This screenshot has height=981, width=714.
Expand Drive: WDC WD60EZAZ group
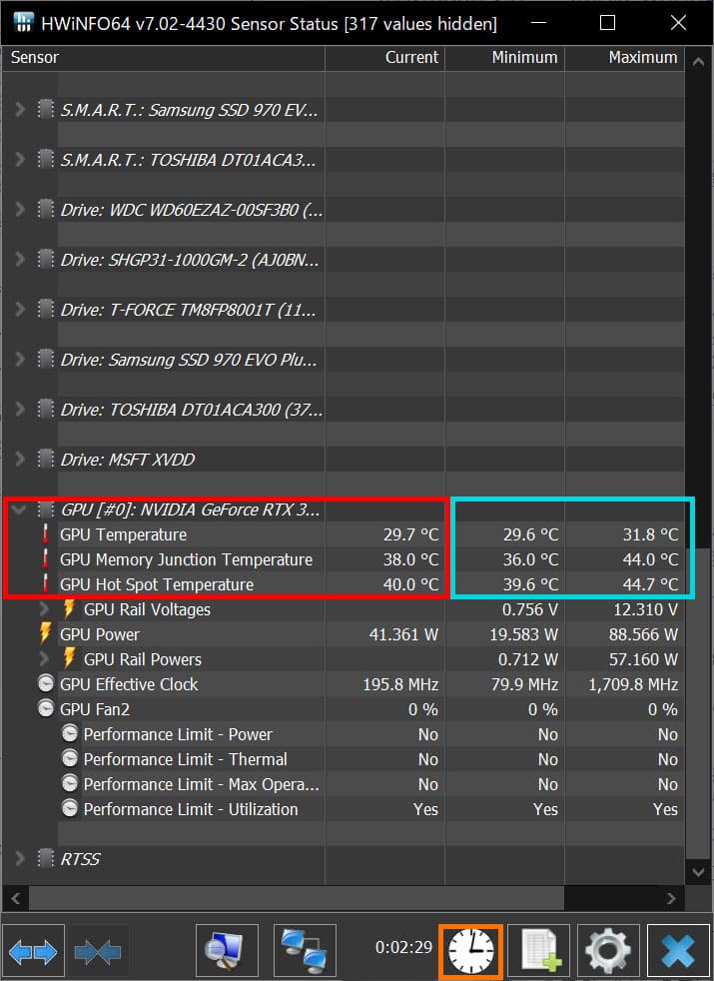tap(20, 209)
